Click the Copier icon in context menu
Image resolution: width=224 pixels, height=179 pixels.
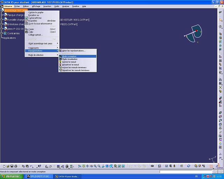pos(27,29)
